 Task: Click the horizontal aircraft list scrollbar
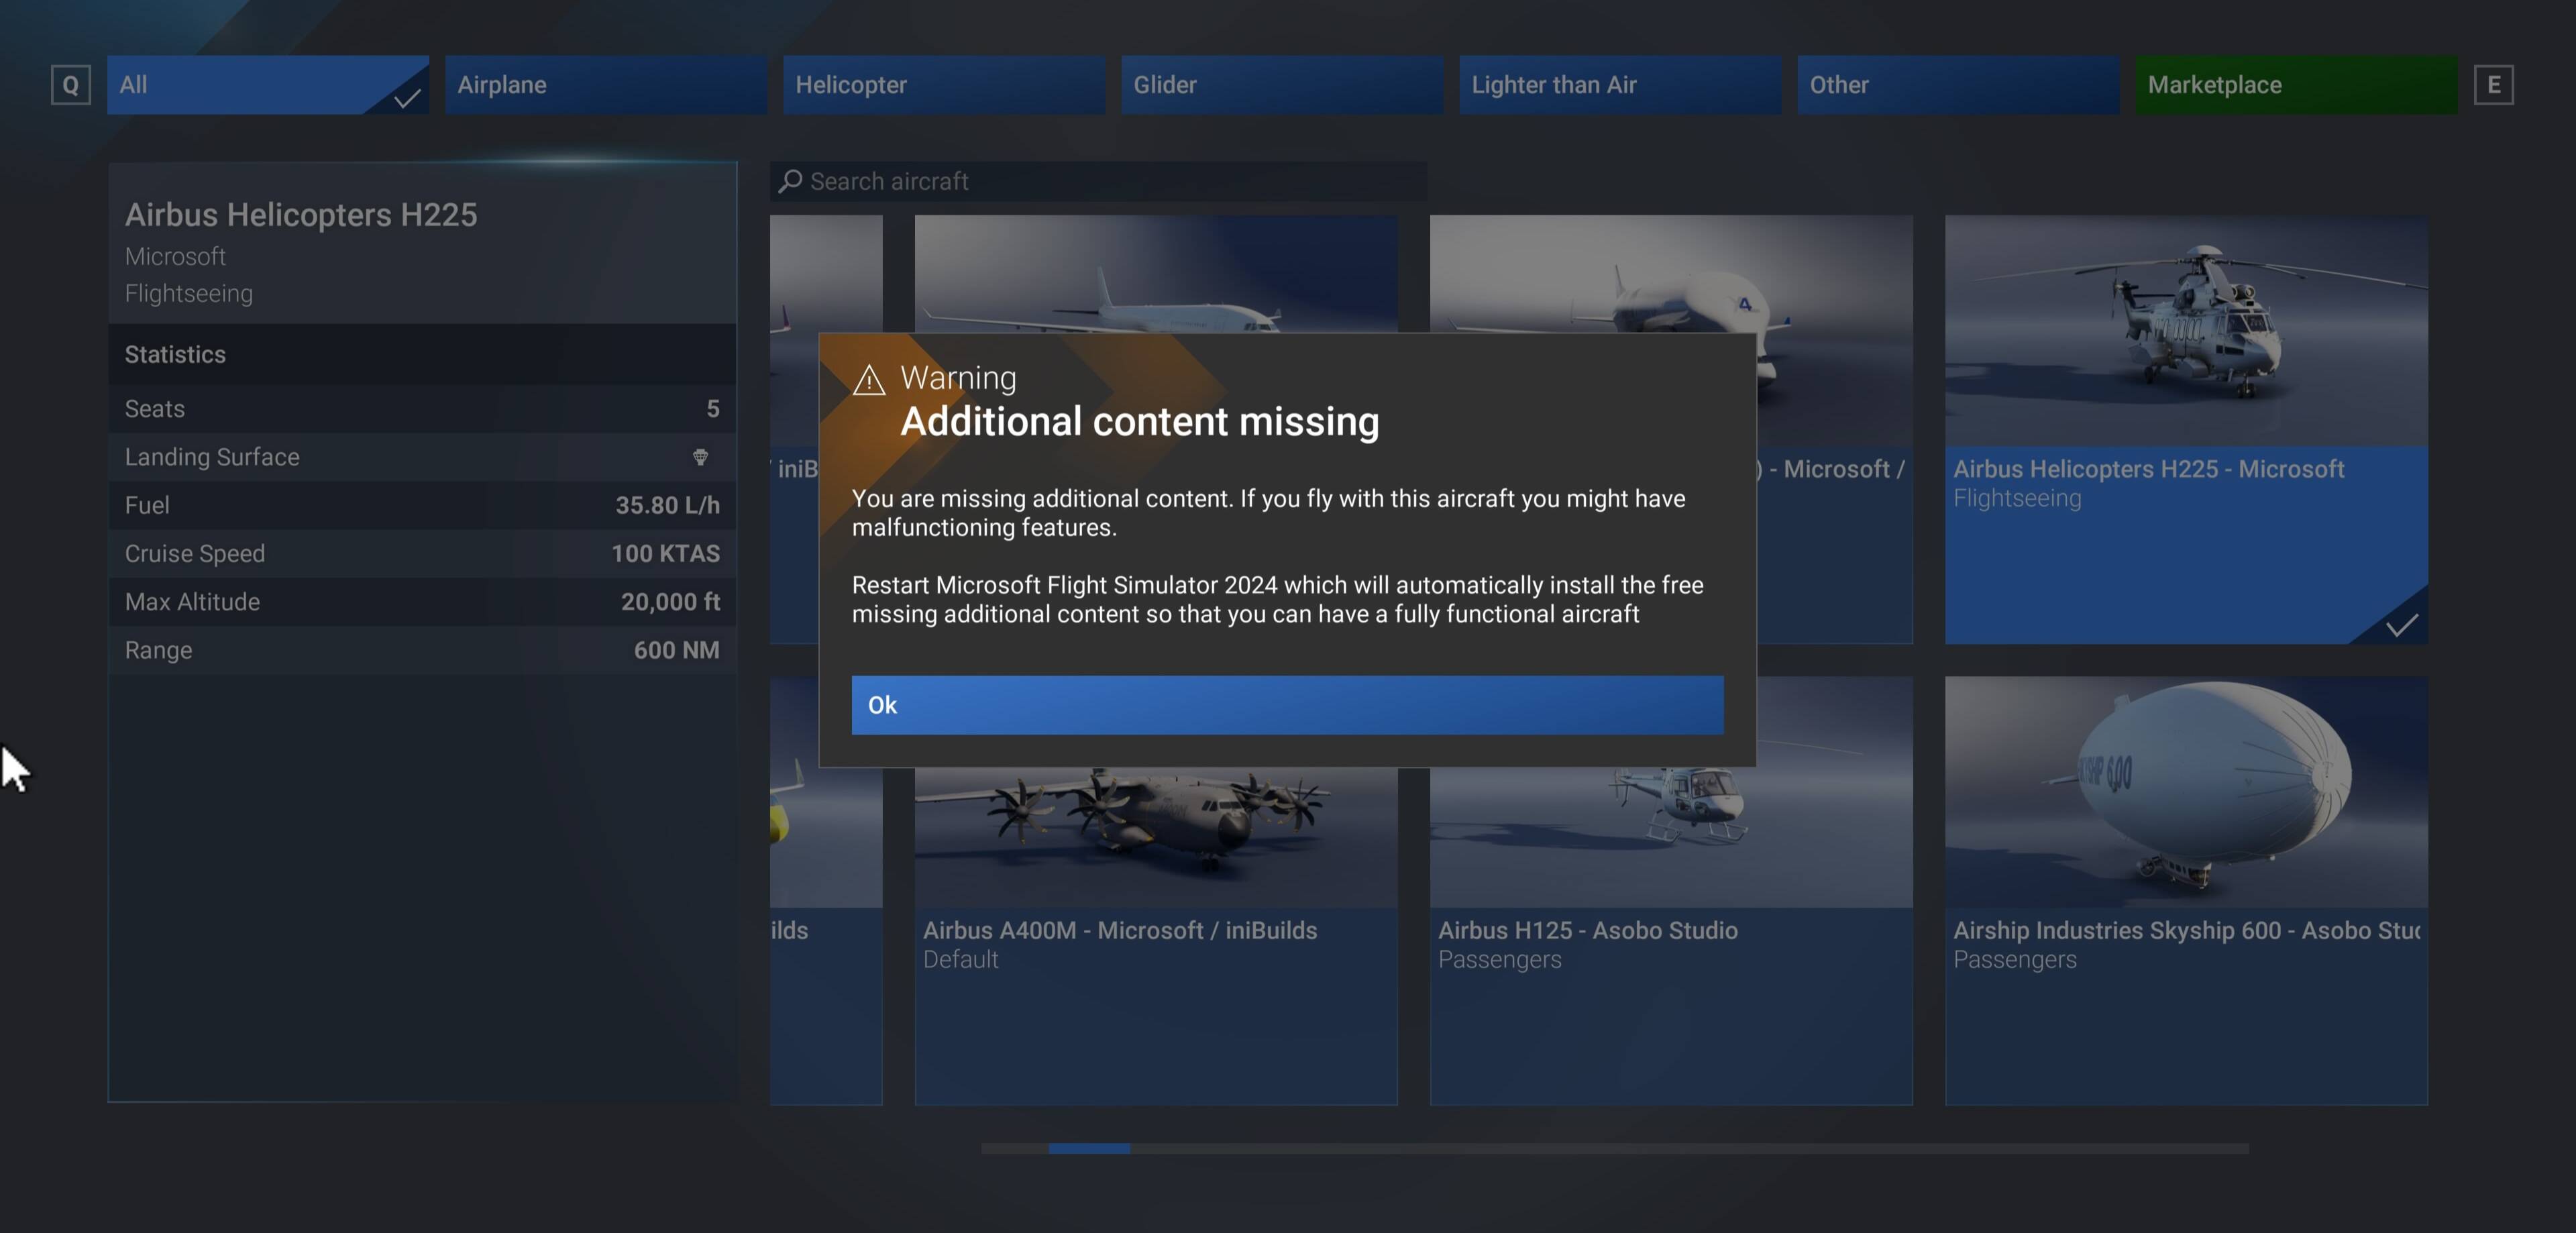(1615, 1148)
